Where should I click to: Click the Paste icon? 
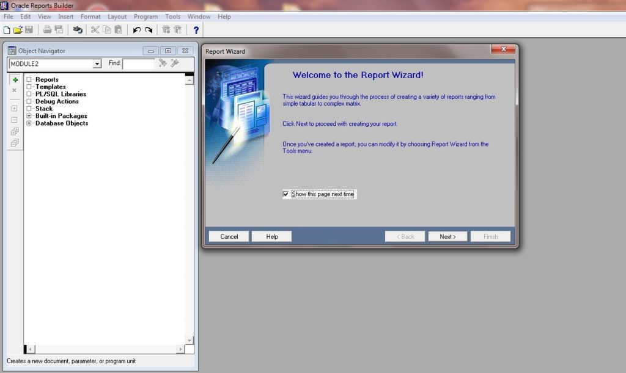(118, 29)
